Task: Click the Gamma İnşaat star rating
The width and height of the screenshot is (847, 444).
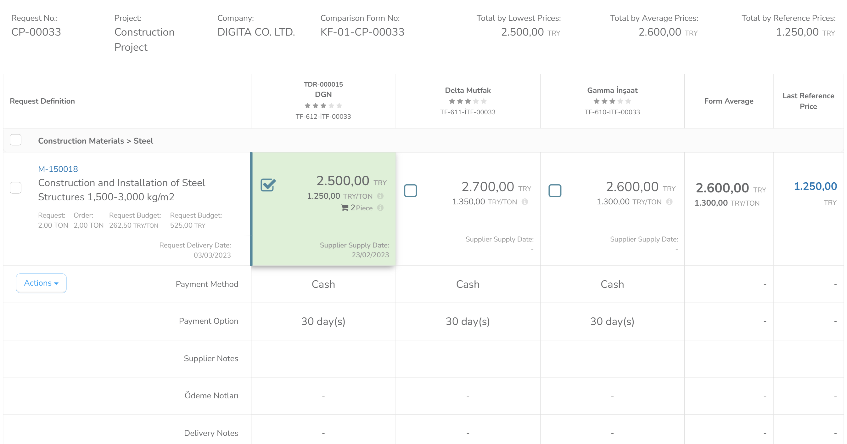Action: [x=612, y=101]
